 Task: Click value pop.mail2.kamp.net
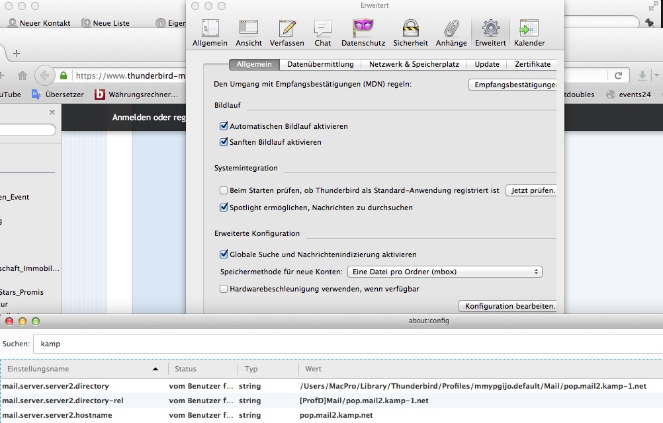[x=336, y=415]
